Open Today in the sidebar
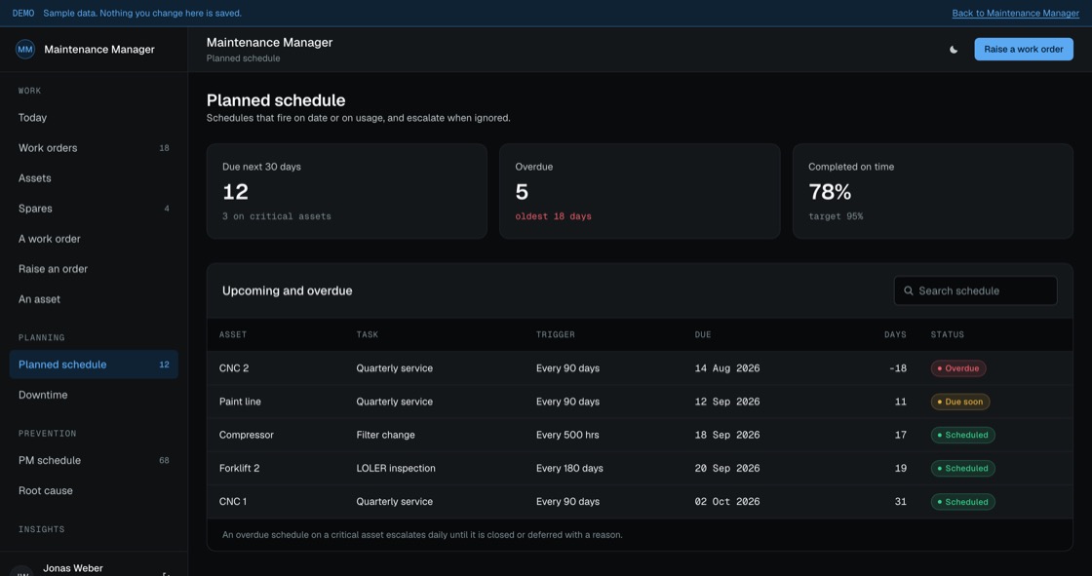Image resolution: width=1092 pixels, height=576 pixels. (x=94, y=118)
